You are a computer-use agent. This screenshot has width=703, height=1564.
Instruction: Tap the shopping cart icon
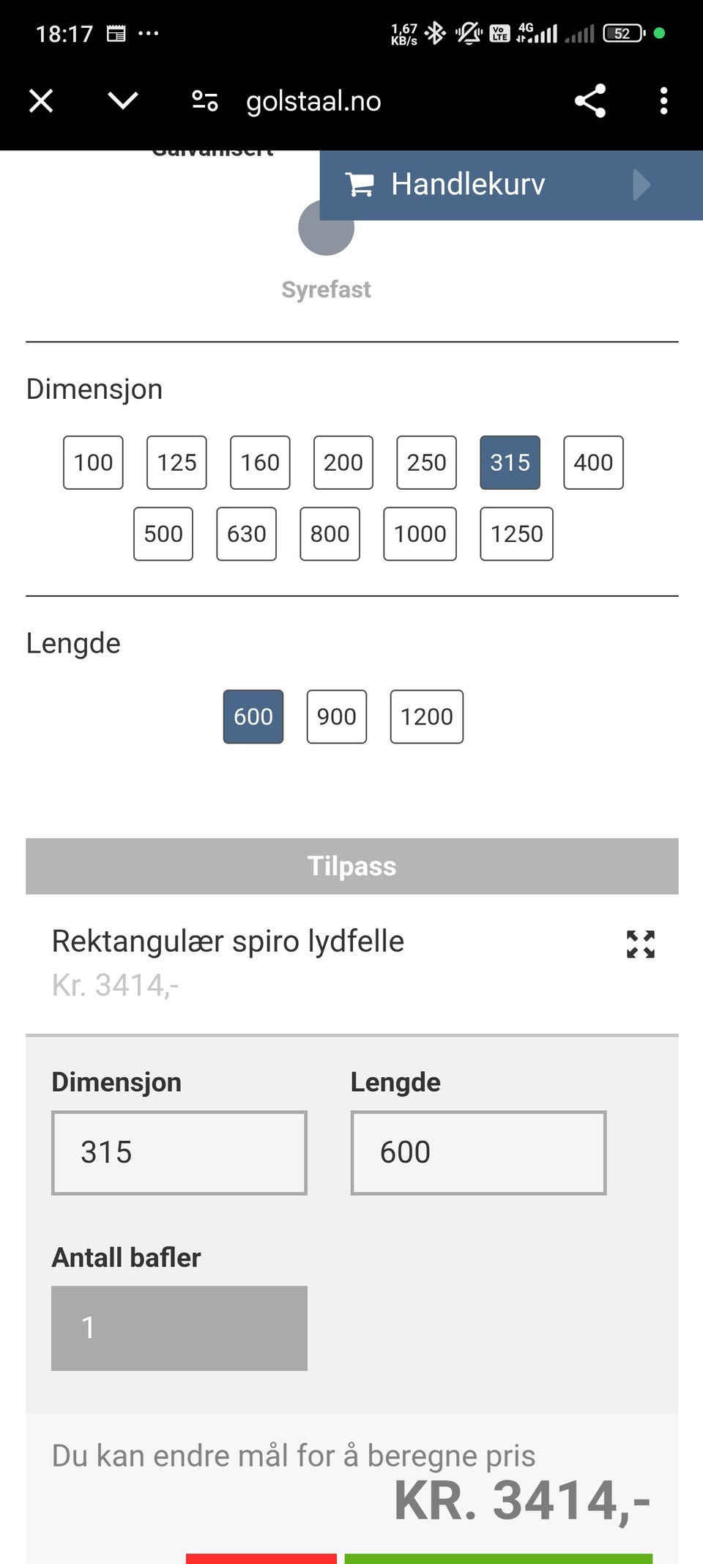[360, 184]
